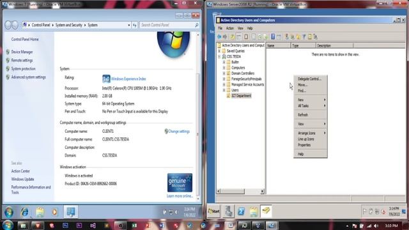Screen dimensions: 409x230
Task: Expand the ForeignSecurityPrincipals node
Action: point(224,79)
